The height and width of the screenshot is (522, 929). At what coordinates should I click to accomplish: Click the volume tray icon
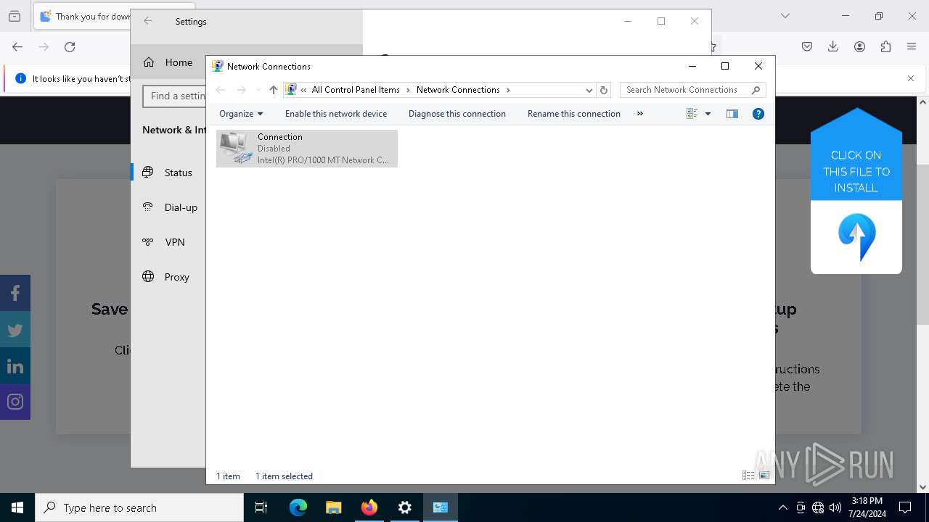[835, 507]
